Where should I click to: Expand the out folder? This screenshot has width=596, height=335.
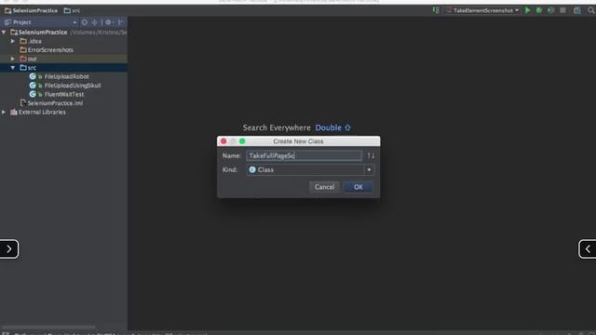point(13,59)
